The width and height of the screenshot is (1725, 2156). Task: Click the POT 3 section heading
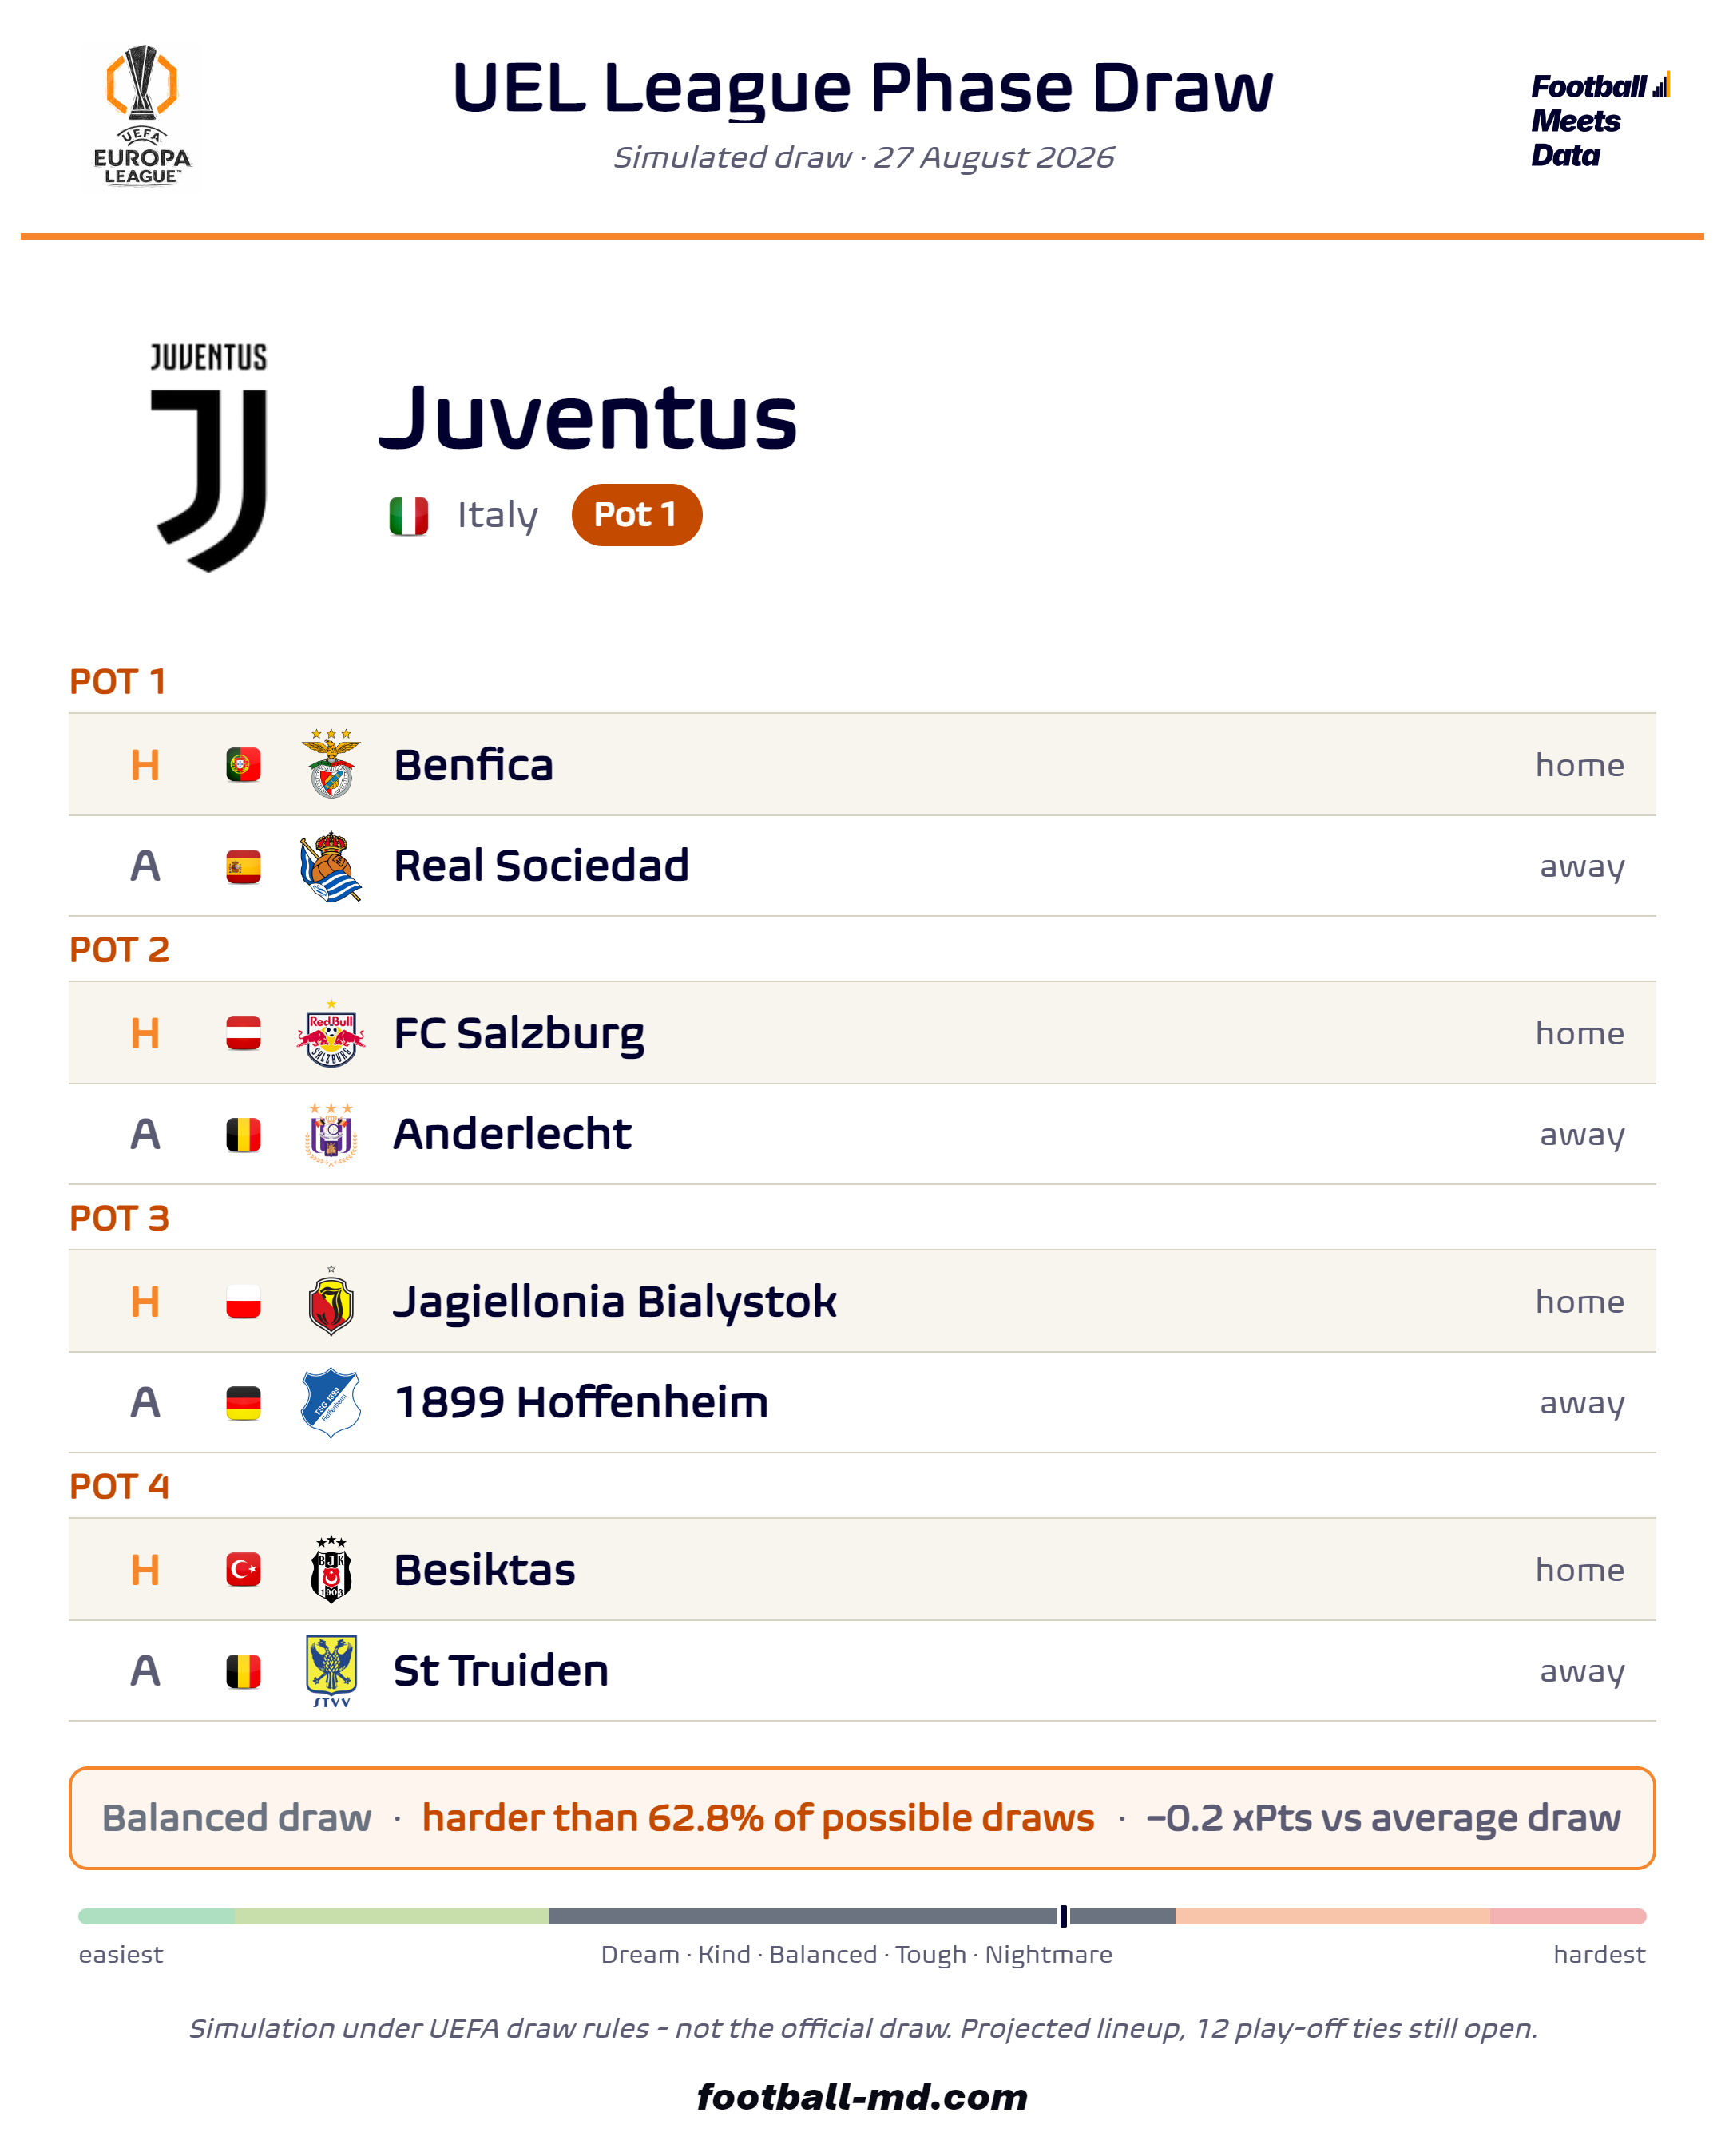point(119,1218)
